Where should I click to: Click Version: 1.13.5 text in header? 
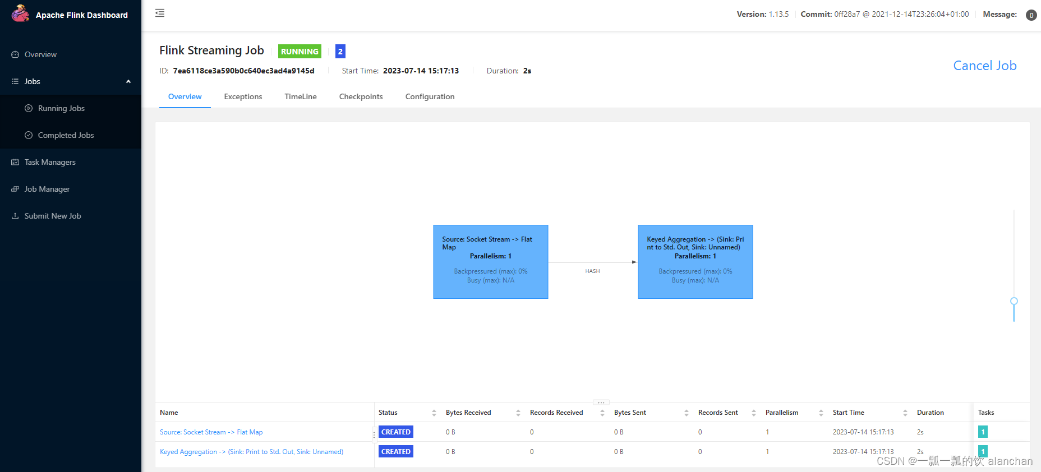click(763, 15)
